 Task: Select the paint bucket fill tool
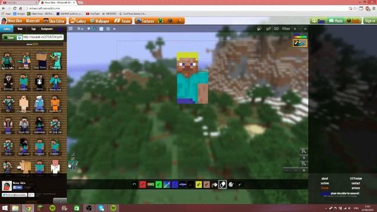[214, 184]
